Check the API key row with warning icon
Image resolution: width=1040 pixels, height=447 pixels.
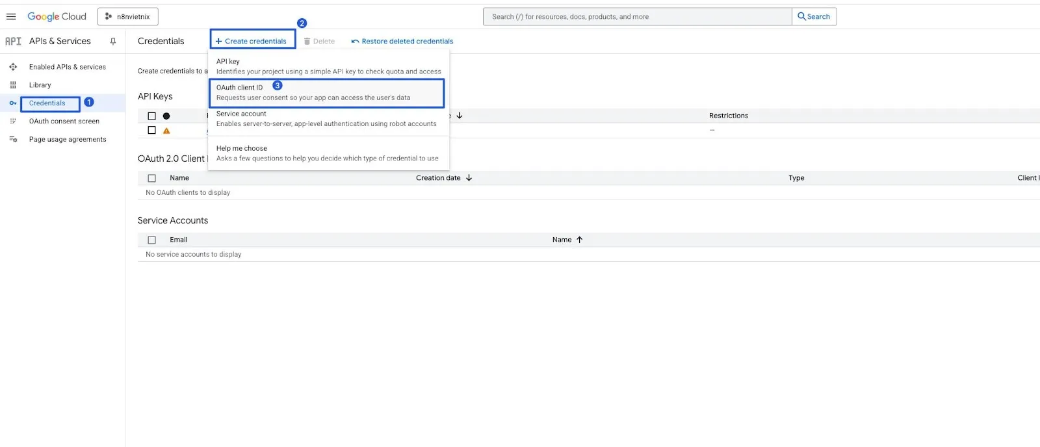[x=152, y=131]
